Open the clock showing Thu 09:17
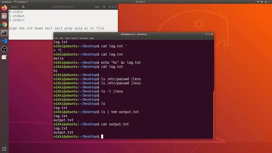The height and width of the screenshot is (153, 272). 140,2
